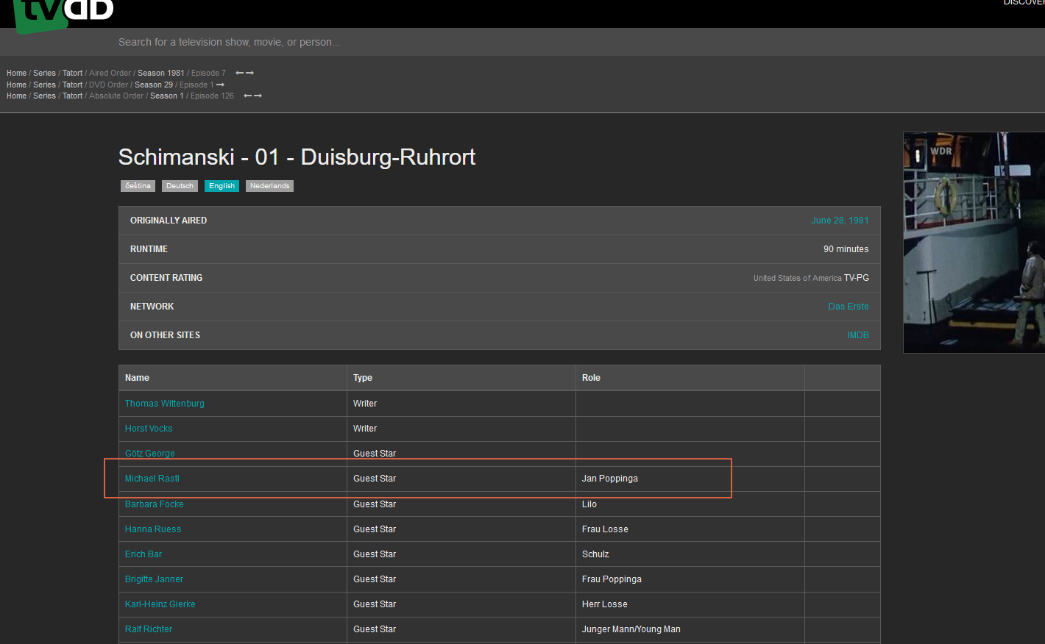The height and width of the screenshot is (644, 1045).
Task: Open Season 29 in the DVD Order breadcrumb
Action: pyautogui.click(x=153, y=85)
